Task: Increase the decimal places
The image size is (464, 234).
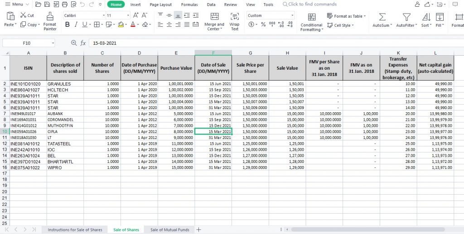Action: coord(281,24)
